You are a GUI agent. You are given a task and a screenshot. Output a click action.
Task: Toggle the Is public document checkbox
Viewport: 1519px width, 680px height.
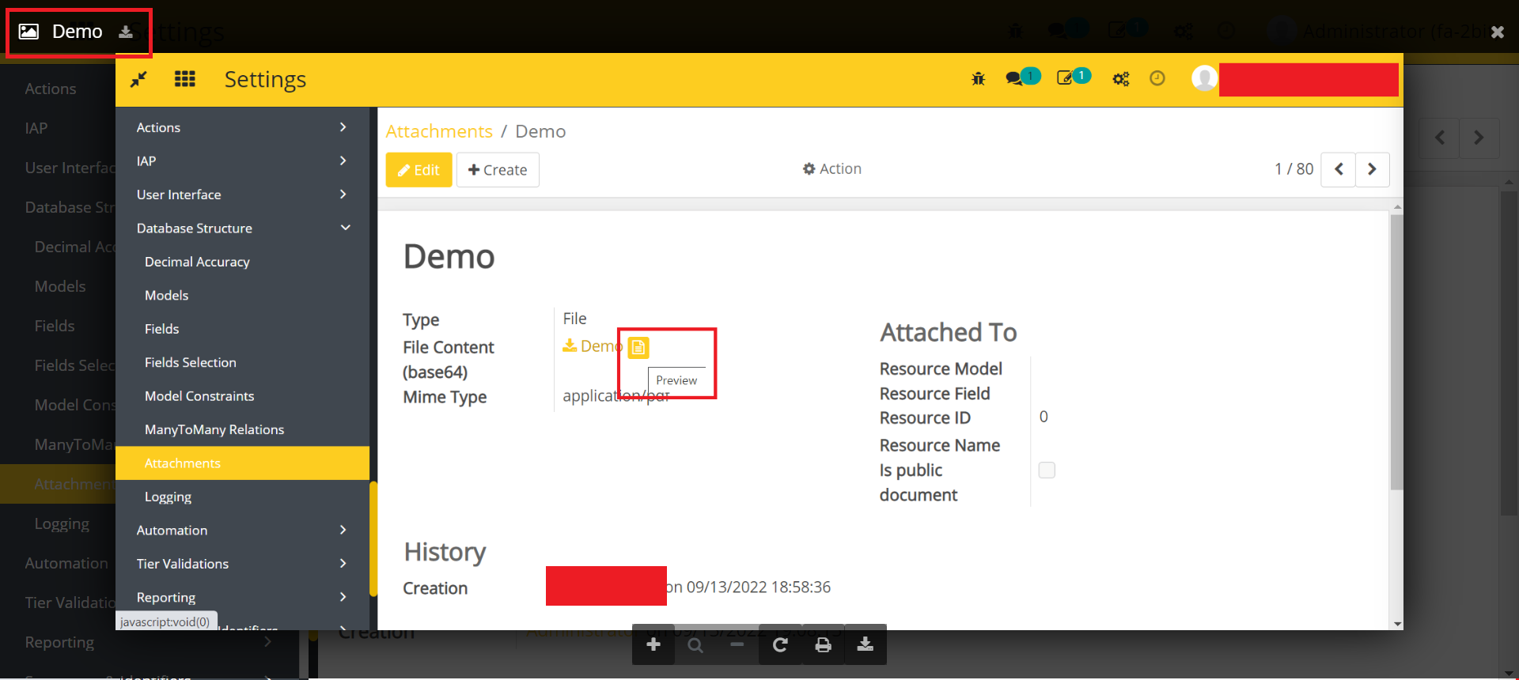pos(1047,470)
